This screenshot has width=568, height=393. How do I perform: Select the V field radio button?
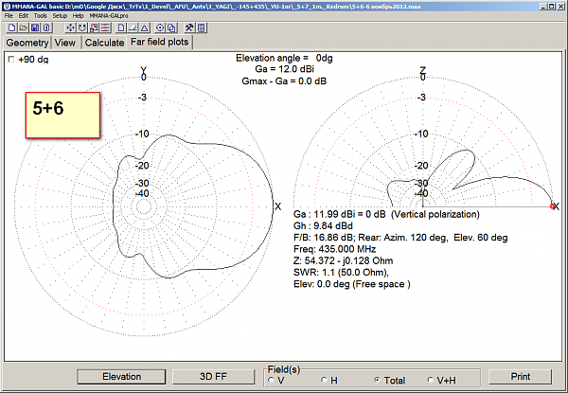point(271,380)
